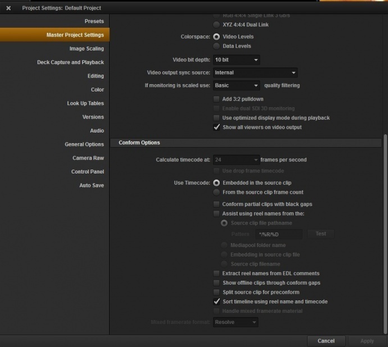Select Data Levels colorspace option

click(216, 46)
